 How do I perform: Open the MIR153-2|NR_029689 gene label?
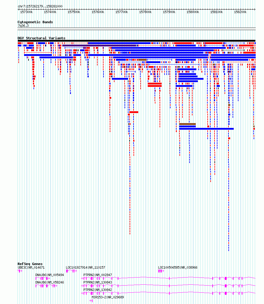pos(108,297)
